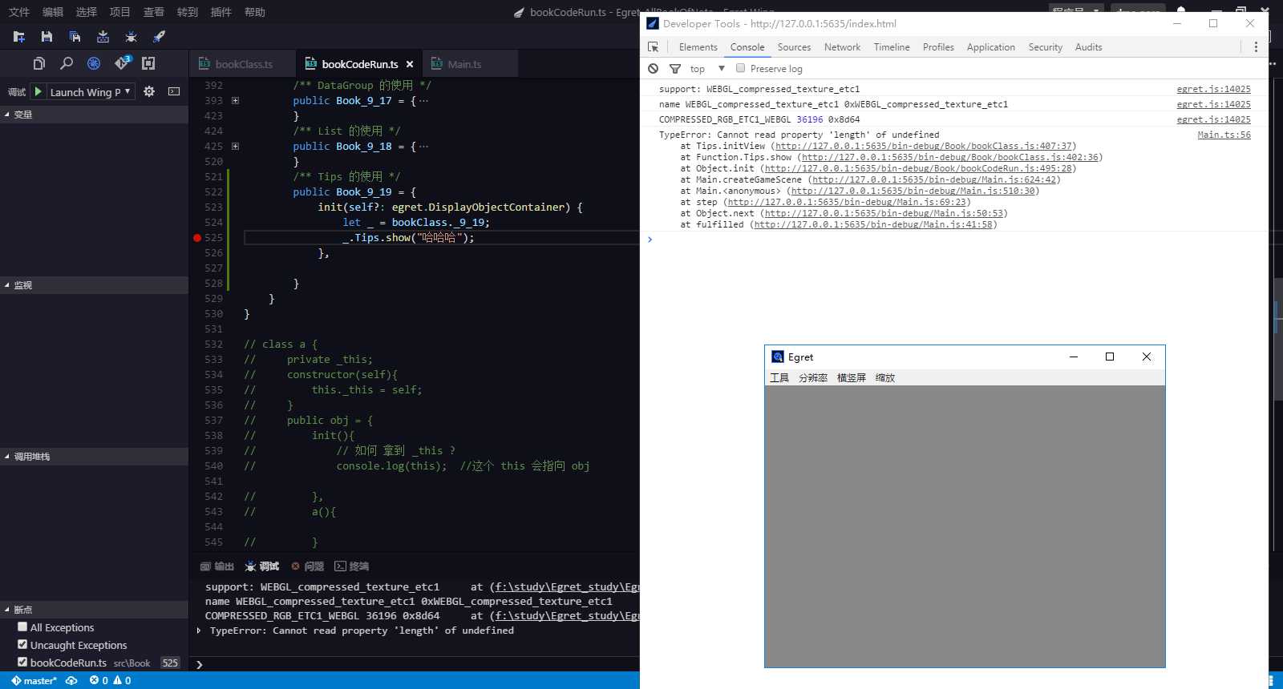Click the errors count in status bar
Screen dimensions: 1283x689
pos(99,681)
